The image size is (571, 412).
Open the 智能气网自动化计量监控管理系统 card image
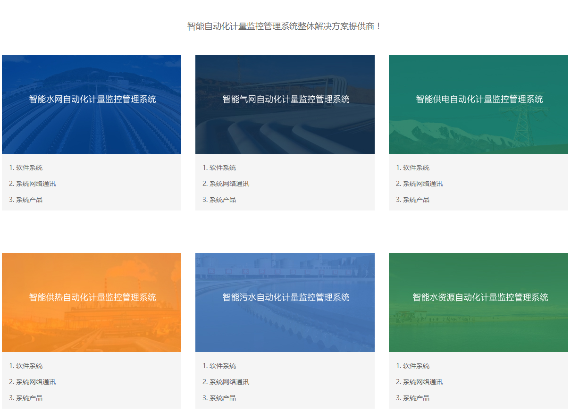click(x=285, y=104)
